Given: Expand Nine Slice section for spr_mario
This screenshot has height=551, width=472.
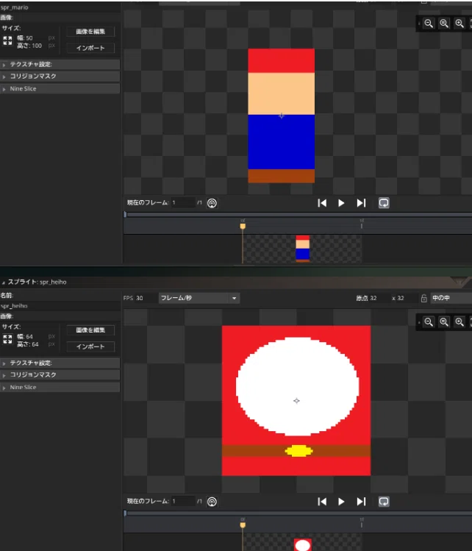Looking at the screenshot, I should tap(60, 88).
